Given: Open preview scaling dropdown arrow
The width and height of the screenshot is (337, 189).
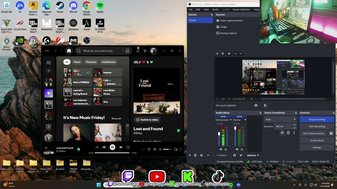Looking at the screenshot, I should (251, 99).
